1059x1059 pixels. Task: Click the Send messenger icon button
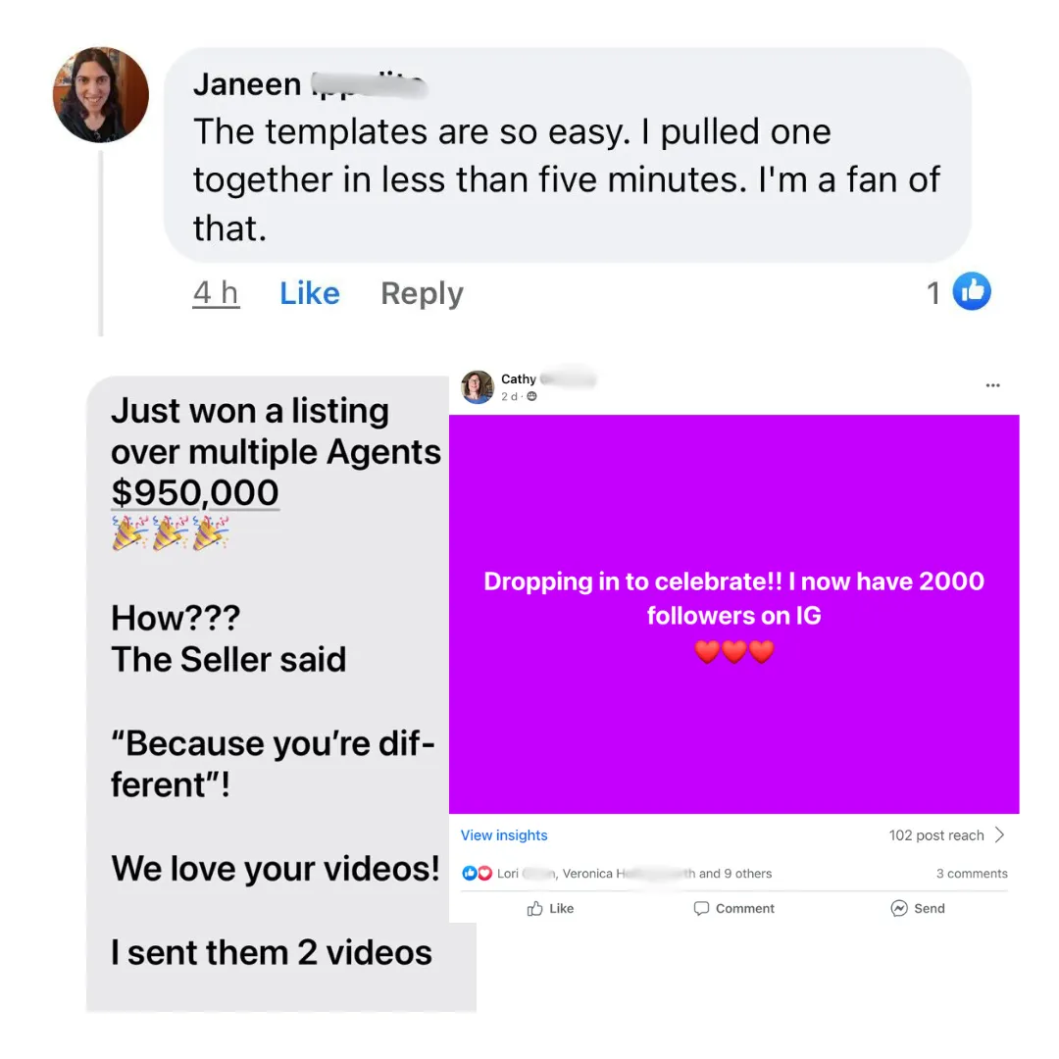[917, 908]
